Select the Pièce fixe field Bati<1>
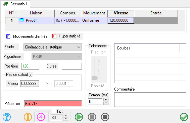 point(53,104)
